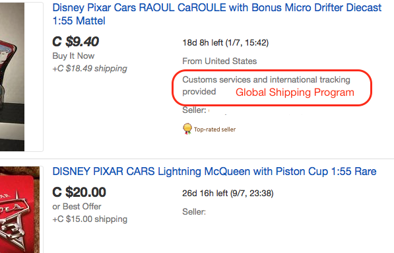
Task: Click the Top-rated seller ribbon badge icon
Action: (187, 129)
